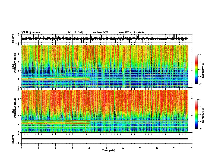Click the ch.3 thick black voltage line

coord(105,139)
